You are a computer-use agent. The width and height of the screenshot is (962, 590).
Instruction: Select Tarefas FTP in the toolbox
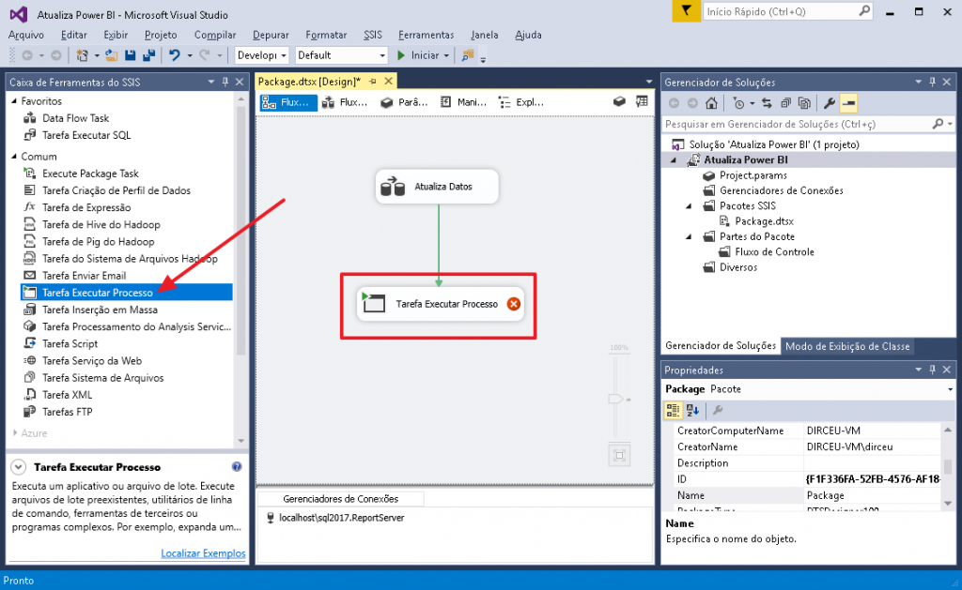(x=67, y=412)
